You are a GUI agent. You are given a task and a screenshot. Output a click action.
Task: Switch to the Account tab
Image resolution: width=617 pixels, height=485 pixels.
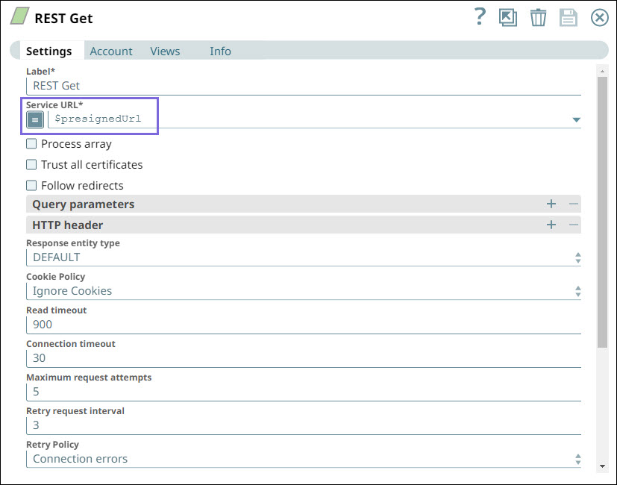point(111,51)
